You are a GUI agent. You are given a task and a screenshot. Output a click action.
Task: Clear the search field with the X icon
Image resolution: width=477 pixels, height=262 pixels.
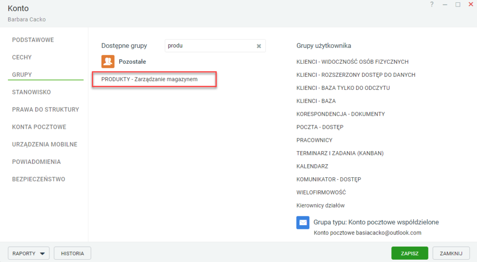point(259,46)
